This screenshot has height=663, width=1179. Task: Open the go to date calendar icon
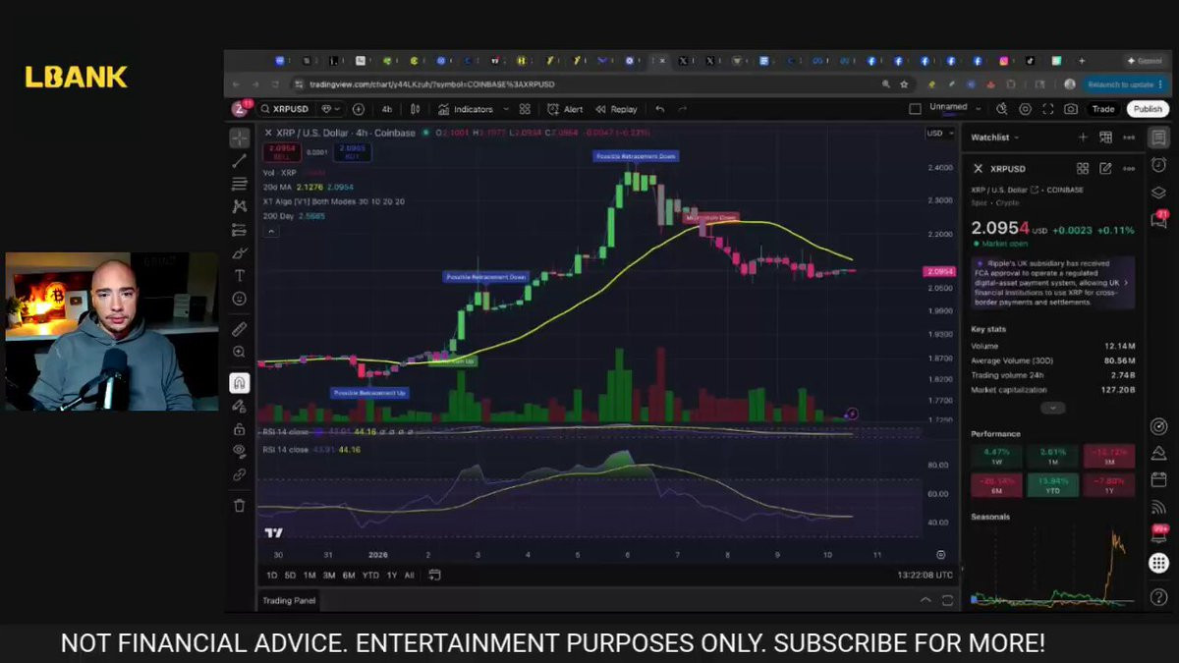coord(434,575)
